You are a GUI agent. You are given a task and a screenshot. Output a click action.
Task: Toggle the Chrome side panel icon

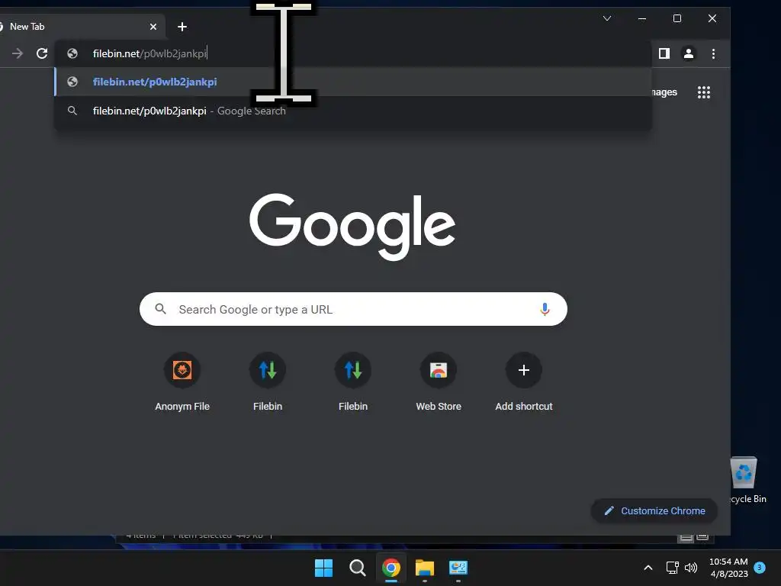664,53
